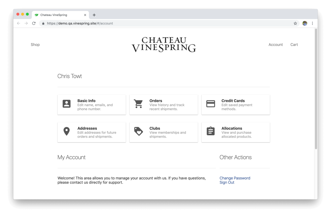Click 'View memberships and shipments.' description
Image resolution: width=331 pixels, height=217 pixels.
(x=168, y=135)
